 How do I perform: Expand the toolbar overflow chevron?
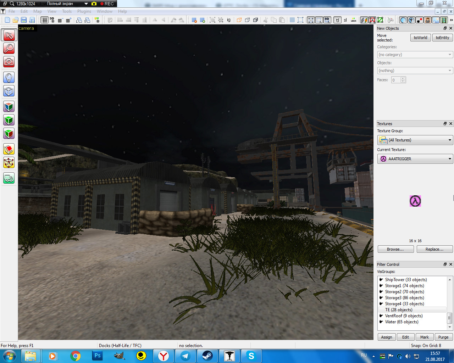451,20
